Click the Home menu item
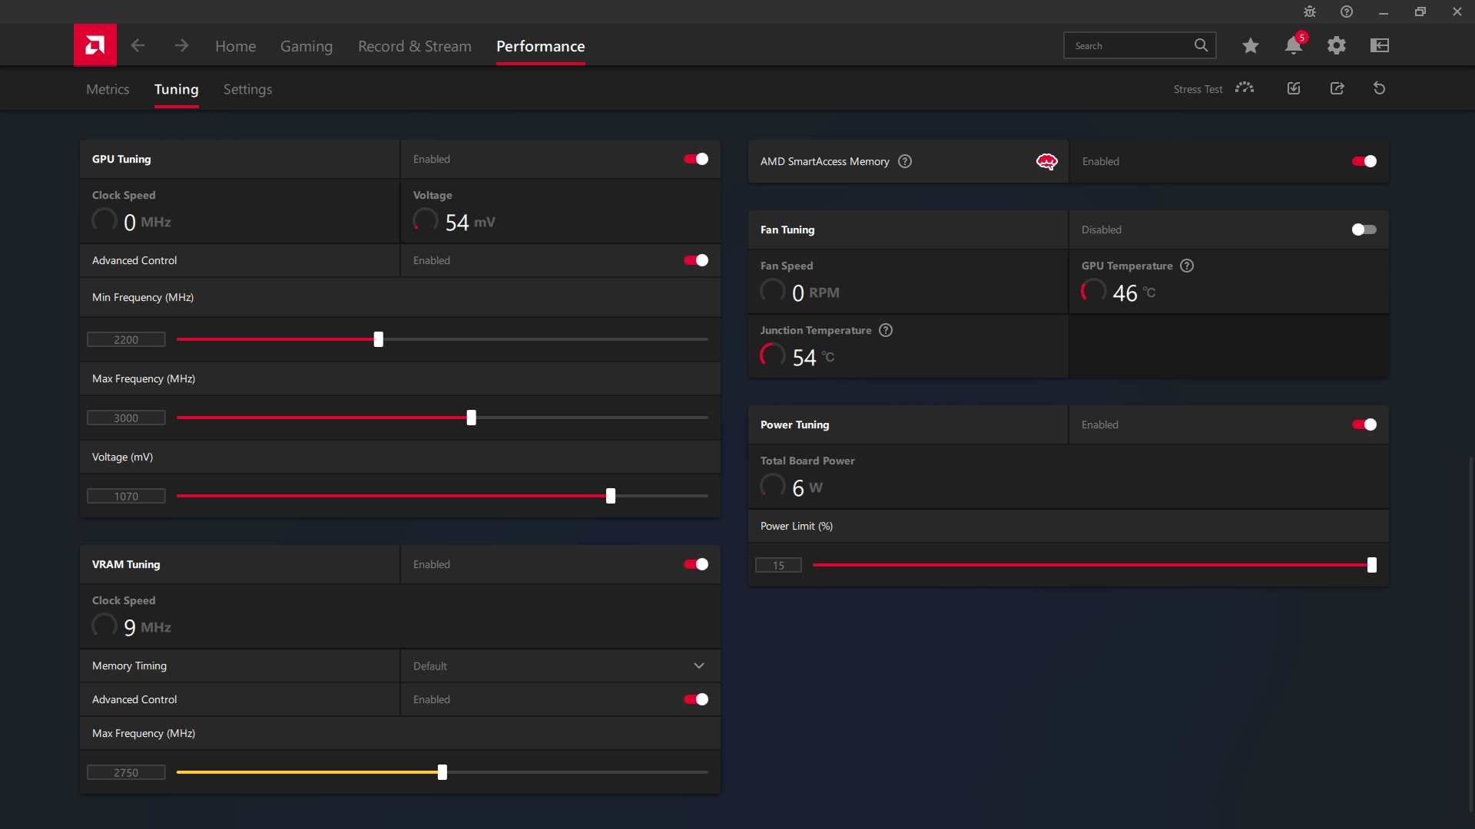Viewport: 1475px width, 829px height. 235,45
